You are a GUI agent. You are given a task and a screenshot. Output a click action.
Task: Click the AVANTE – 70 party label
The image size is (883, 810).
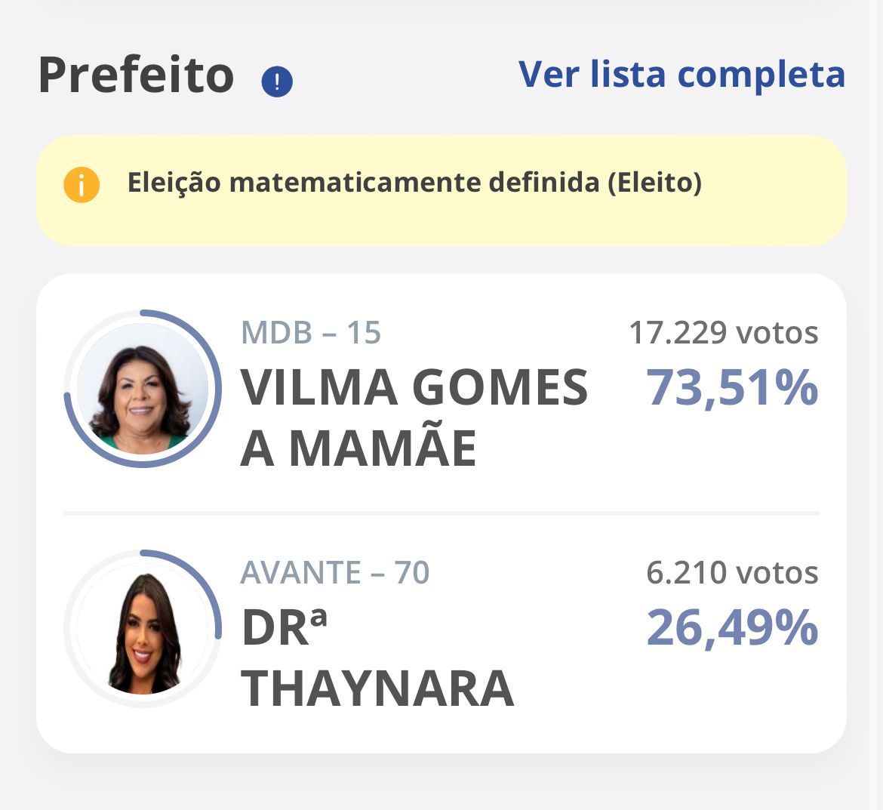(x=335, y=573)
